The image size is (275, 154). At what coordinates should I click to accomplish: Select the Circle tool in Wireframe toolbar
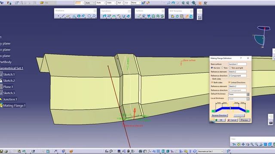point(89,16)
